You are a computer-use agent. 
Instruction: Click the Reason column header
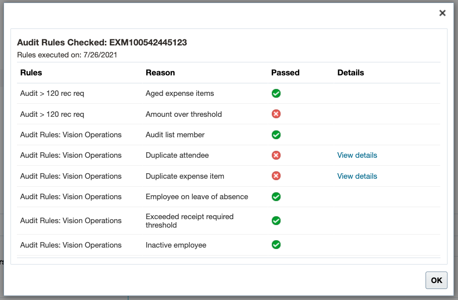(x=160, y=72)
